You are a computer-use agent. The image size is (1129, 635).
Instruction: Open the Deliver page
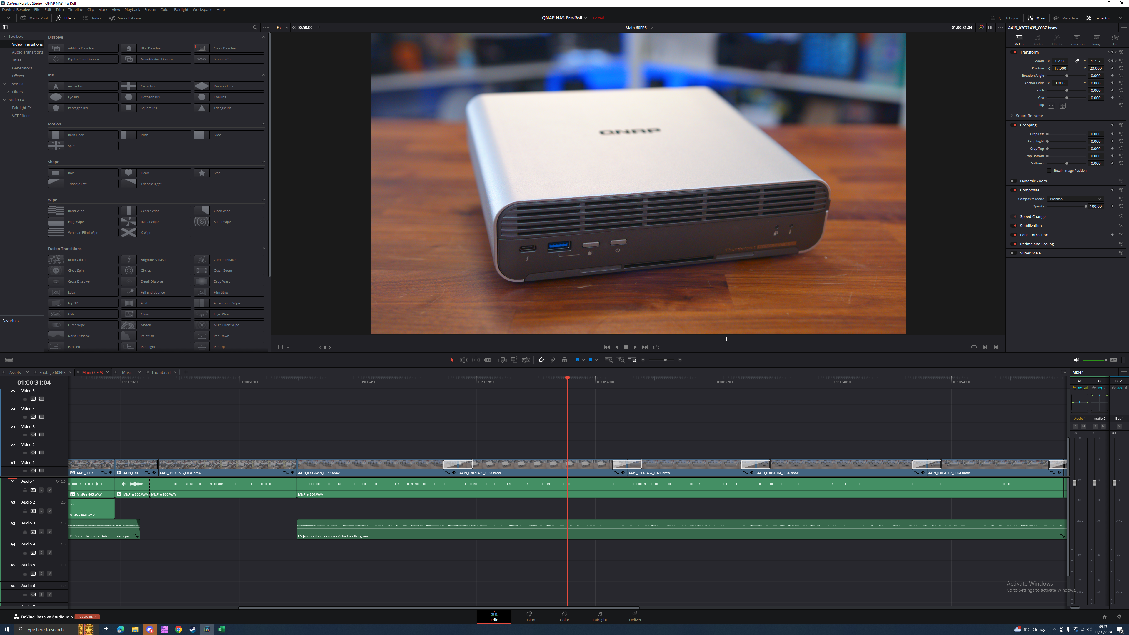coord(635,616)
